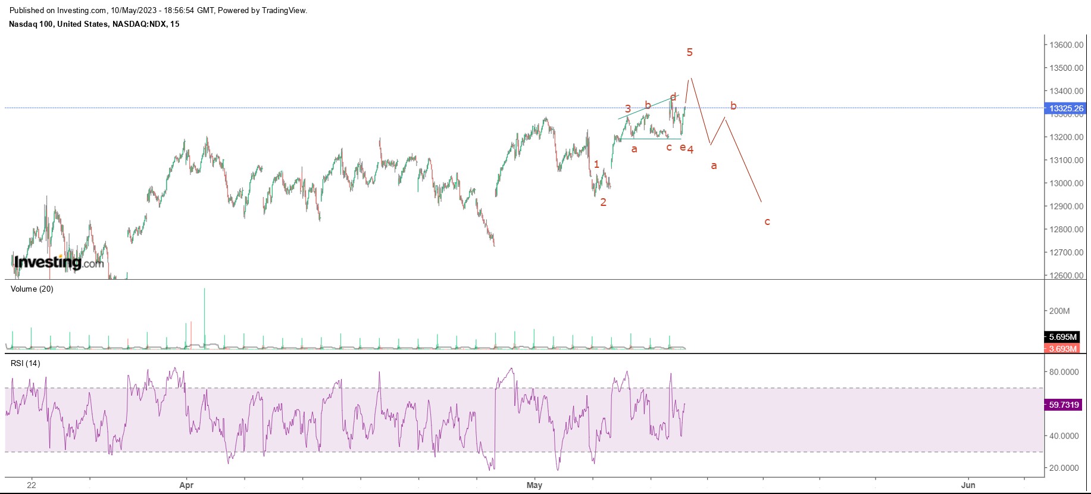Click the May date on the time axis
This screenshot has width=1091, height=494.
point(534,485)
